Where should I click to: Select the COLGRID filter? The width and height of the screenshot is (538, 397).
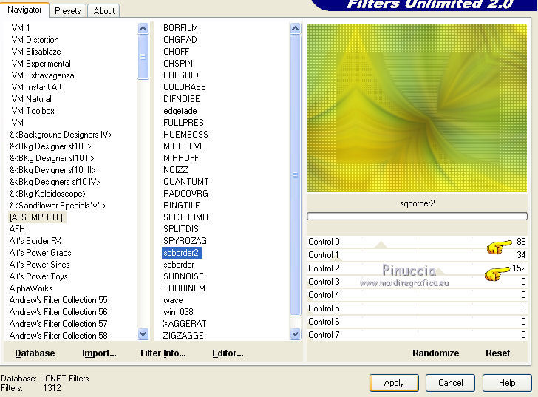click(x=181, y=75)
